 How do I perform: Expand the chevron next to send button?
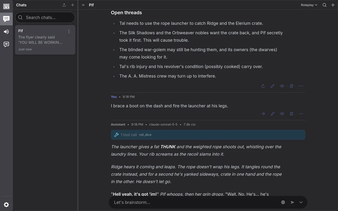(301, 202)
